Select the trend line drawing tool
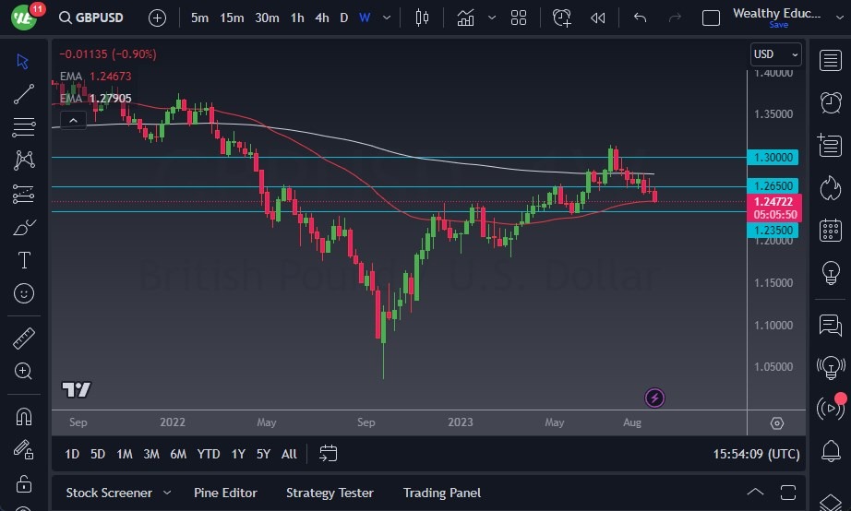The image size is (851, 511). 24,94
